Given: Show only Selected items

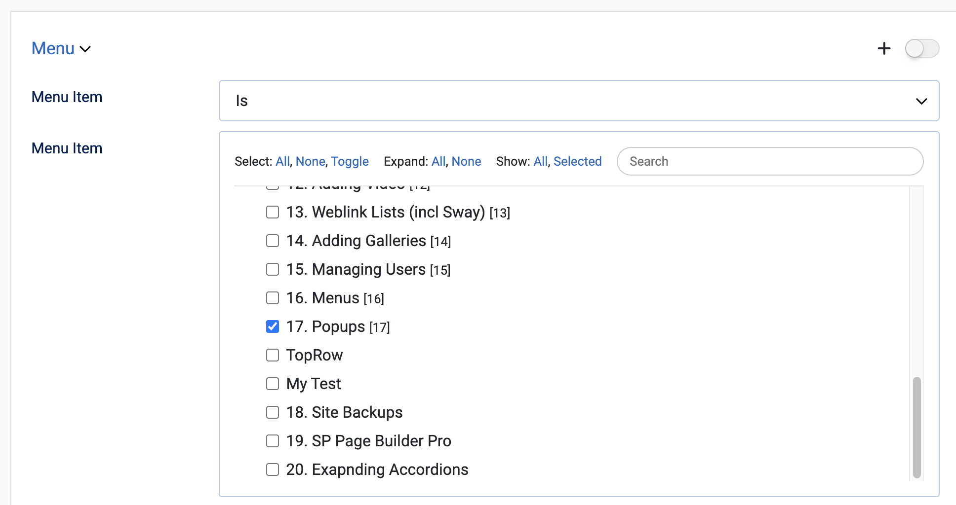Looking at the screenshot, I should coord(577,161).
